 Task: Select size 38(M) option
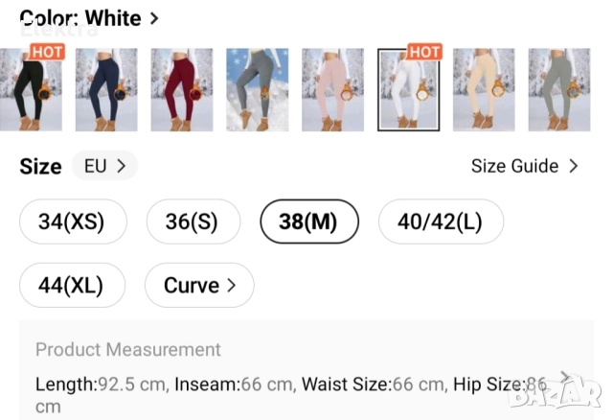click(x=309, y=222)
